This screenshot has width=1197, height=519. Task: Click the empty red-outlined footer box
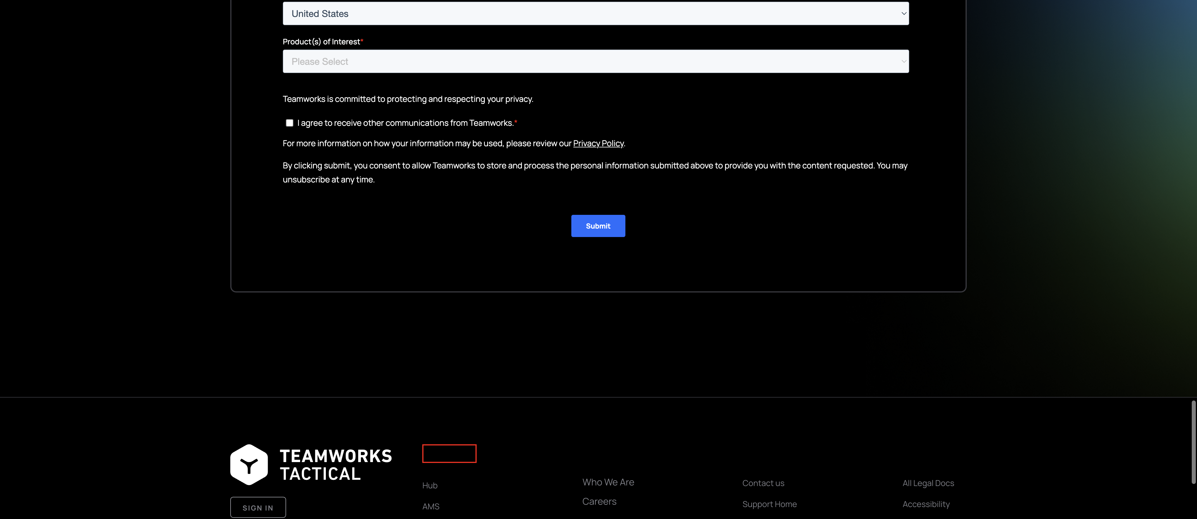(x=449, y=454)
